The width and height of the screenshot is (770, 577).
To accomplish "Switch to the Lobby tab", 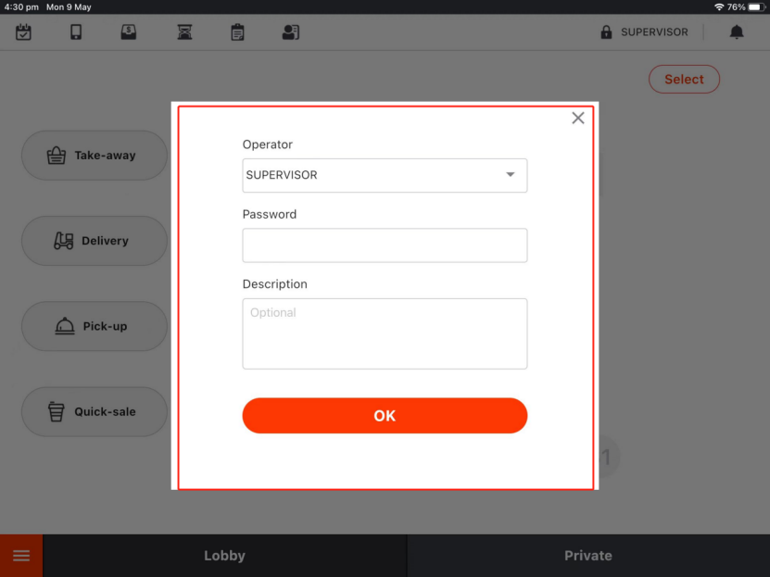I will (x=224, y=556).
